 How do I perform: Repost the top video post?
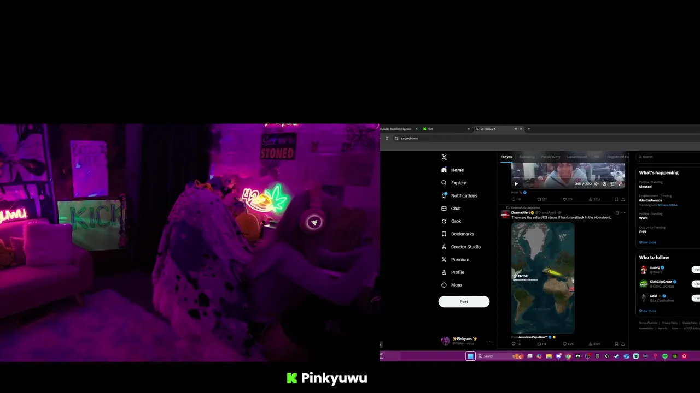coord(542,199)
